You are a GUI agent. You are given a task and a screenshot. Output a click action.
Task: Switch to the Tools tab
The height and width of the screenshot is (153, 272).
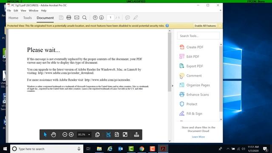click(27, 18)
